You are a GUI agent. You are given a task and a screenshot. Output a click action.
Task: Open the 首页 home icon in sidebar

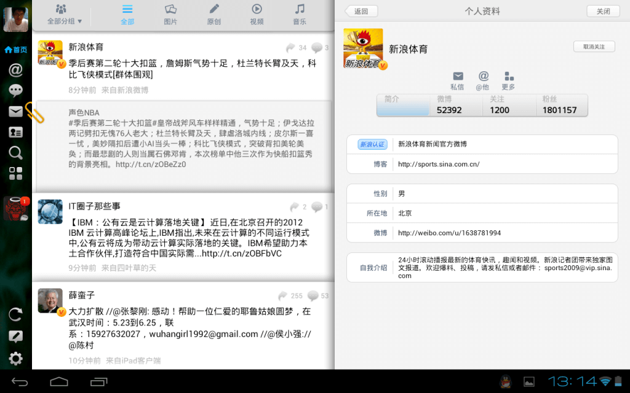coord(15,50)
